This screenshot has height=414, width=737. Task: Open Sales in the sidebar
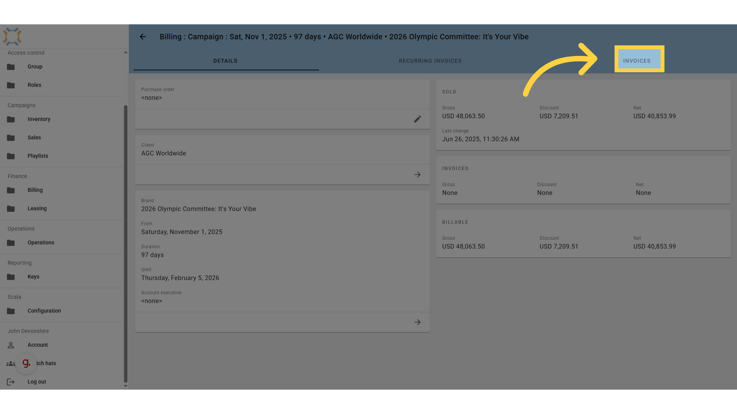pyautogui.click(x=34, y=138)
